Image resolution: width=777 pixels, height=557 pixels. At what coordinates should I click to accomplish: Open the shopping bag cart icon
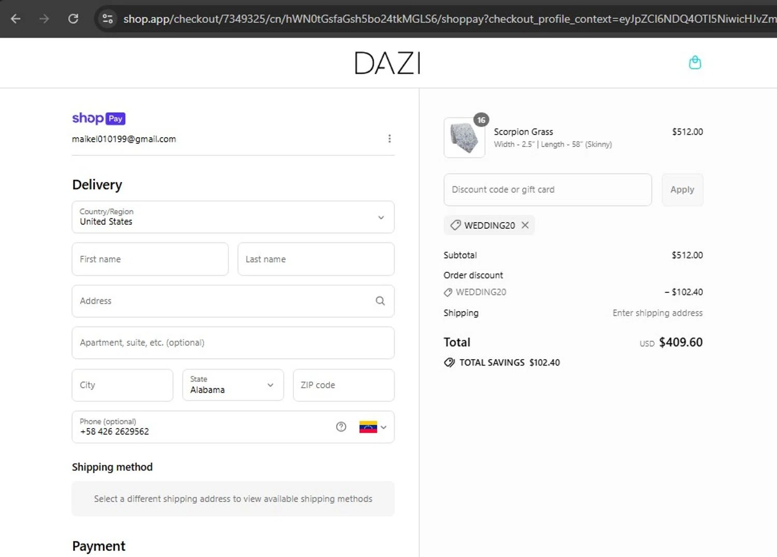[695, 63]
